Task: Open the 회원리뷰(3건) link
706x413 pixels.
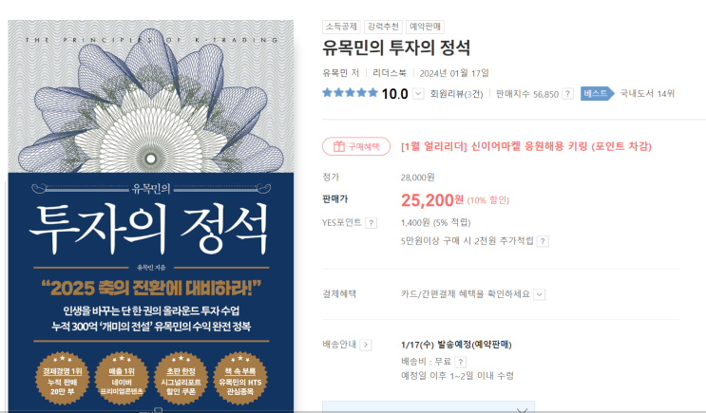Action: coord(456,94)
